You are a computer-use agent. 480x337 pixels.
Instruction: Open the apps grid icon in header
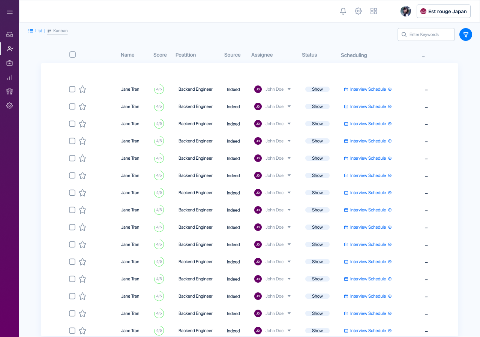pos(373,11)
